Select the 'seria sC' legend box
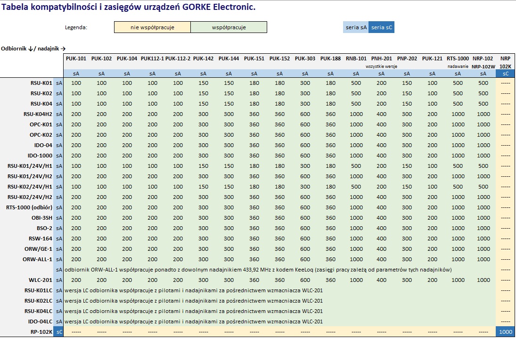This screenshot has width=516, height=338. click(x=381, y=27)
